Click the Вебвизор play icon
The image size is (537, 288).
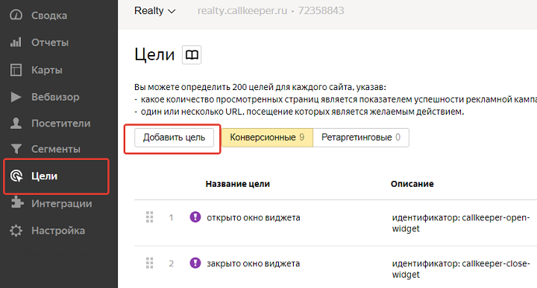tap(16, 97)
